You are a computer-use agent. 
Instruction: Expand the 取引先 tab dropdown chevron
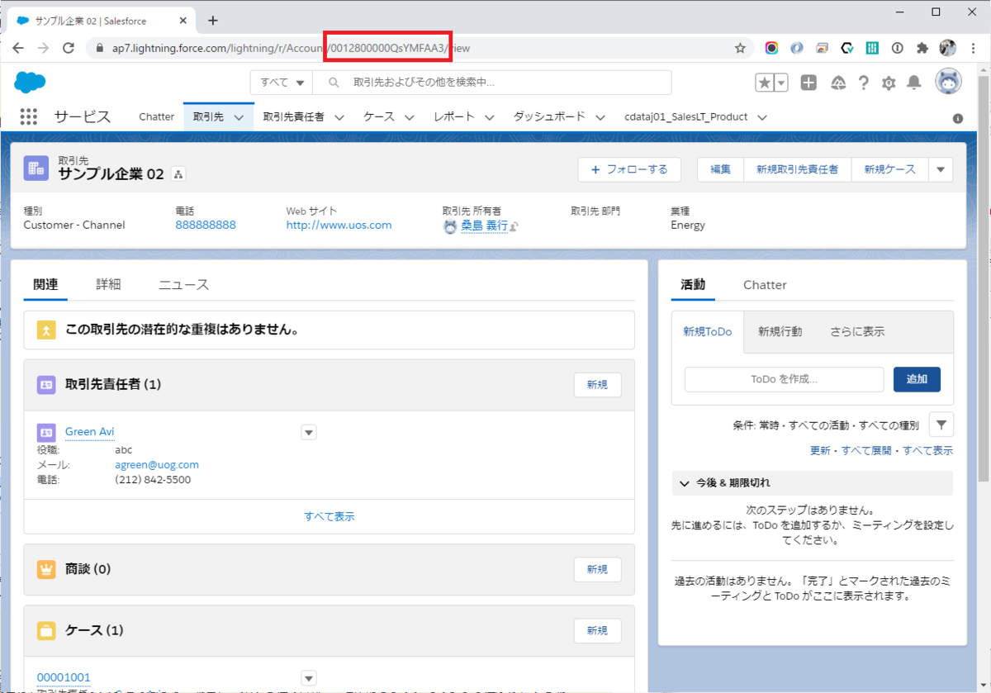(x=239, y=117)
